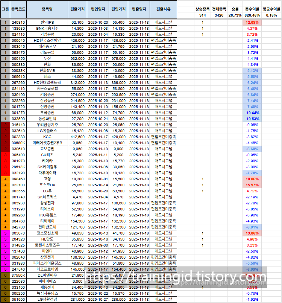The image size is (282, 303).
Task: Click the 914 rising stocks cell
Action: pyautogui.click(x=203, y=15)
